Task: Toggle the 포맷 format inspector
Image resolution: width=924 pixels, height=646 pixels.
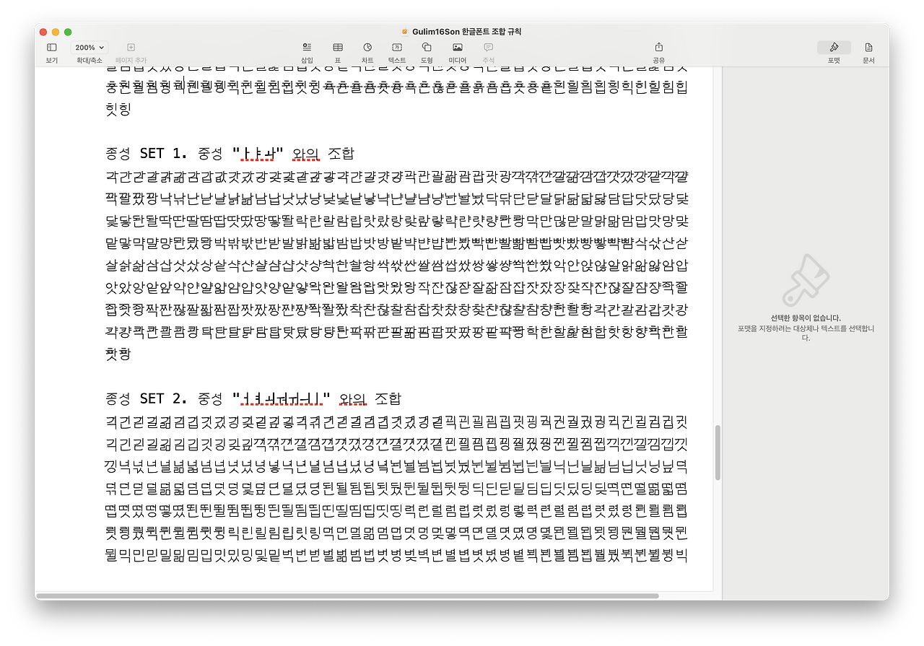Action: pyautogui.click(x=834, y=48)
